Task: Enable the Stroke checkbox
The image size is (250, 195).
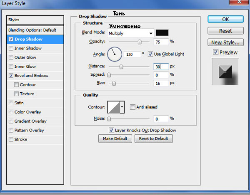Action: tap(11, 139)
